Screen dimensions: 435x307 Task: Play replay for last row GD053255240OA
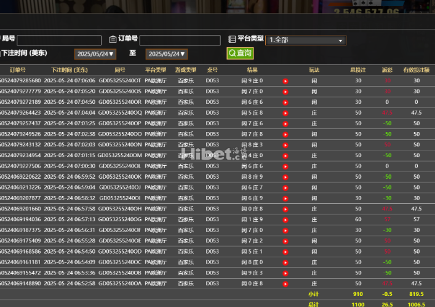tap(285, 284)
